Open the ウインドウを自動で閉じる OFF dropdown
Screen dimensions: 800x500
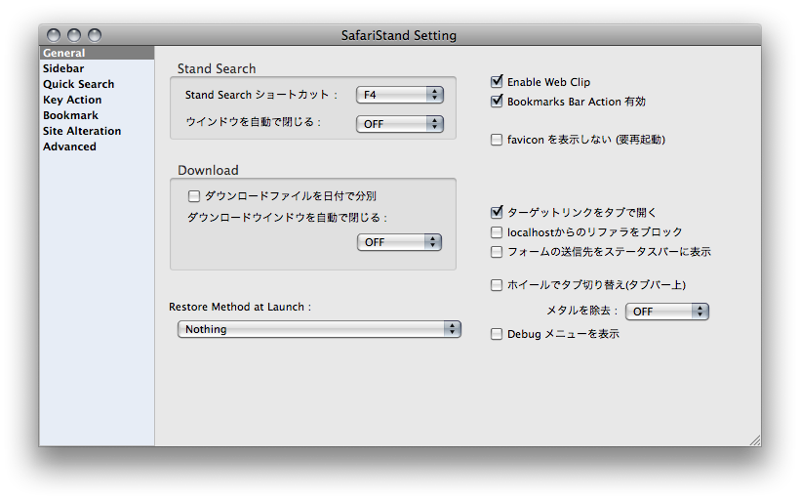(399, 124)
